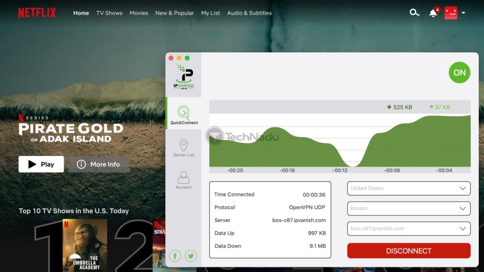Screen dimensions: 484x272
Task: Toggle the green ON connection button
Action: coord(459,72)
